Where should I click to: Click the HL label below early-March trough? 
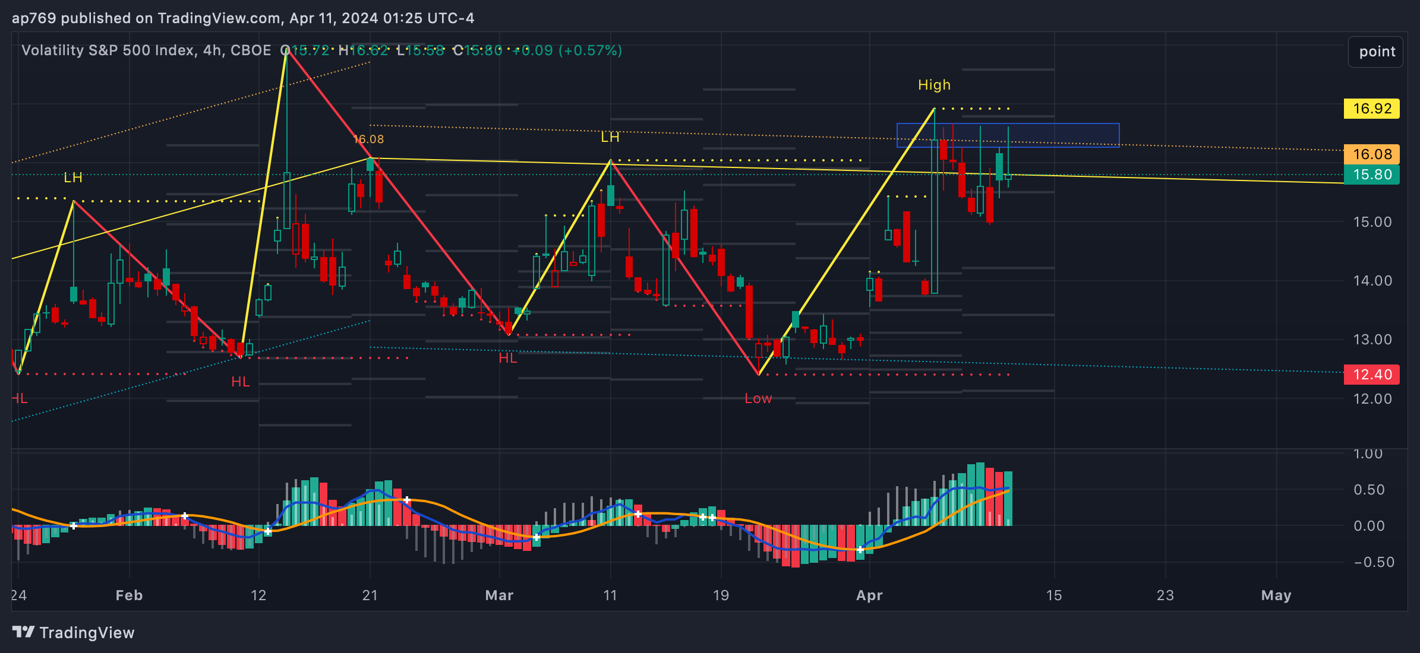[x=508, y=358]
